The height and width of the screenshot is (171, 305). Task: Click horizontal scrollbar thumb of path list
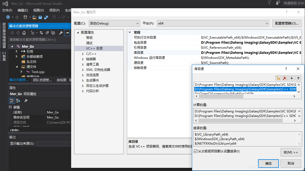pyautogui.click(x=221, y=96)
